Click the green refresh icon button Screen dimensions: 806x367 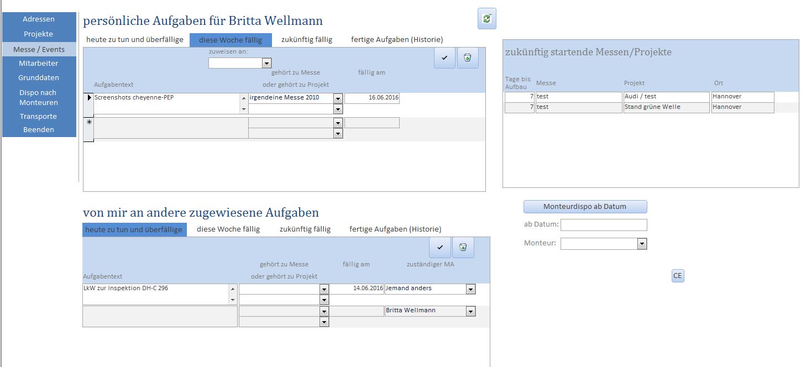(x=486, y=19)
